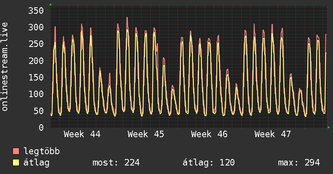Click the 'max: 294' statistic

(299, 163)
